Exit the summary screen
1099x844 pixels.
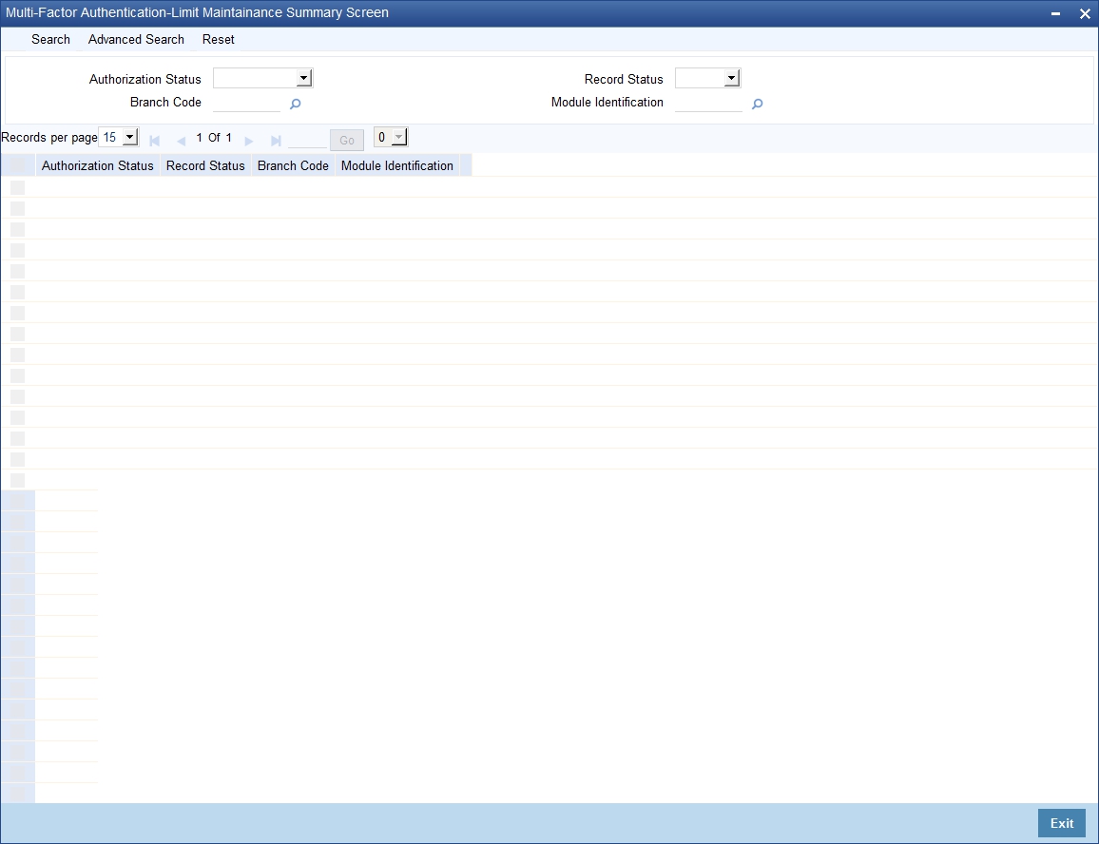point(1061,823)
